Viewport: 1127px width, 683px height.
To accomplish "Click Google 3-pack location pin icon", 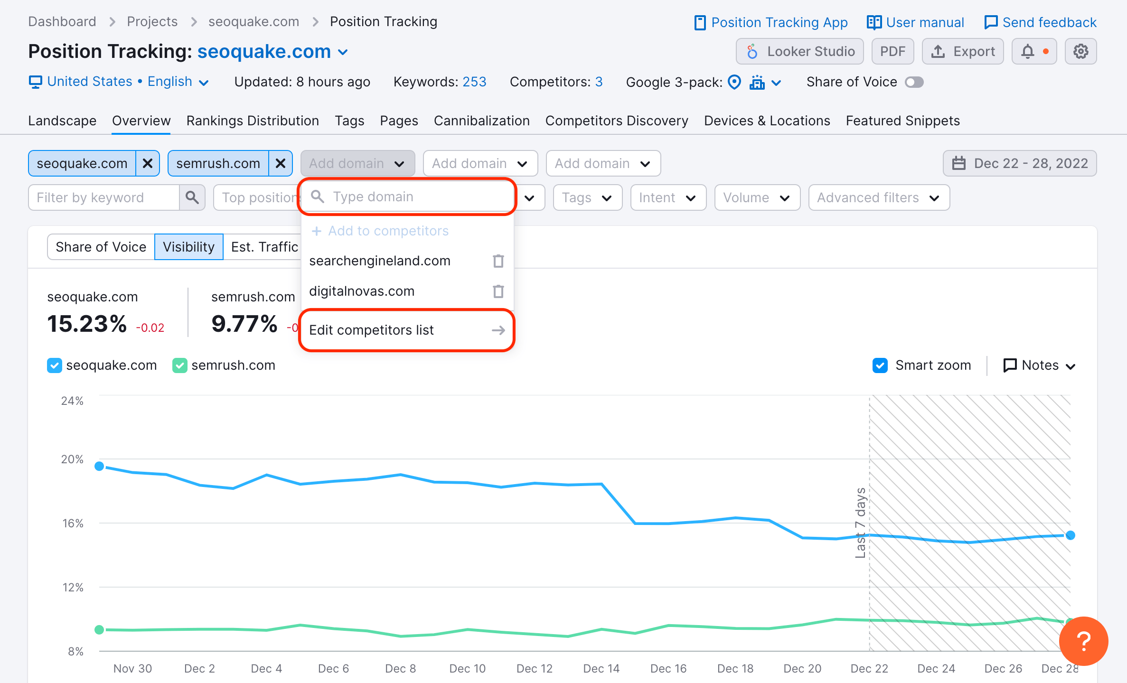I will [x=734, y=82].
